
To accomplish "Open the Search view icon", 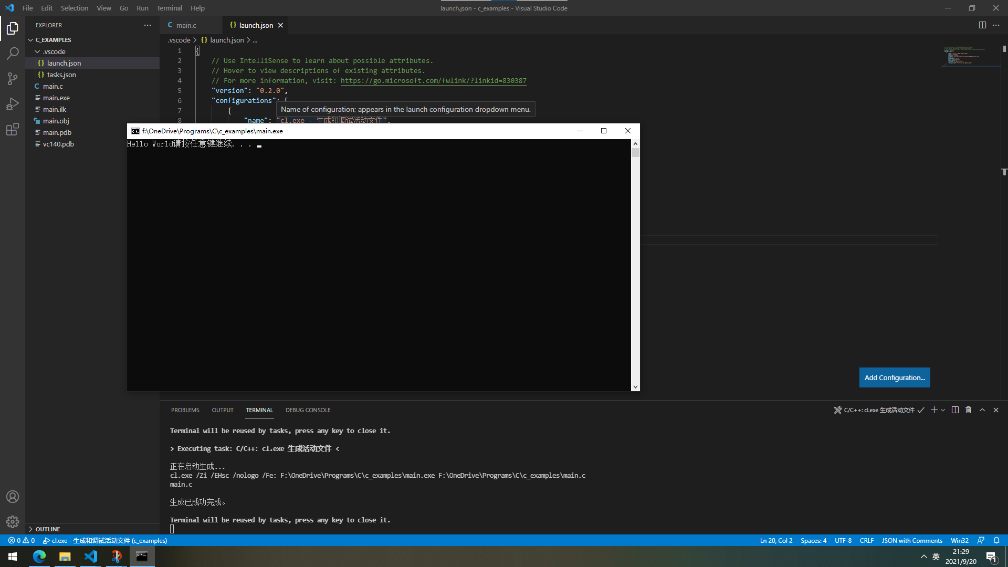I will [x=13, y=53].
